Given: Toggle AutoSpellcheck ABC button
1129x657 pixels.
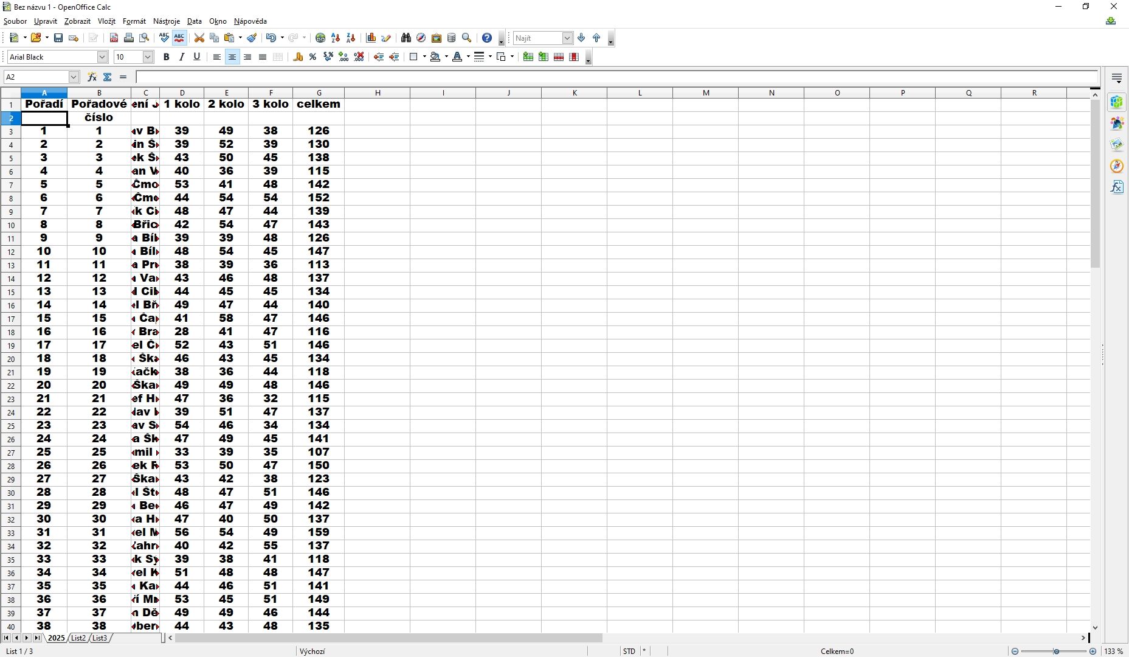Looking at the screenshot, I should 179,38.
